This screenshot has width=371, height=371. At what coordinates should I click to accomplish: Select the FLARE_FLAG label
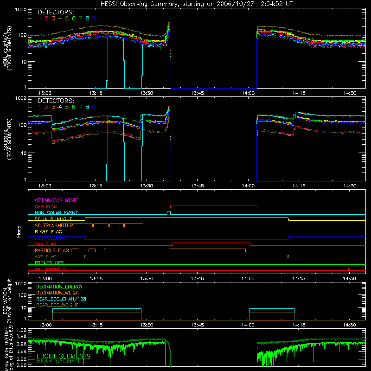(48, 231)
